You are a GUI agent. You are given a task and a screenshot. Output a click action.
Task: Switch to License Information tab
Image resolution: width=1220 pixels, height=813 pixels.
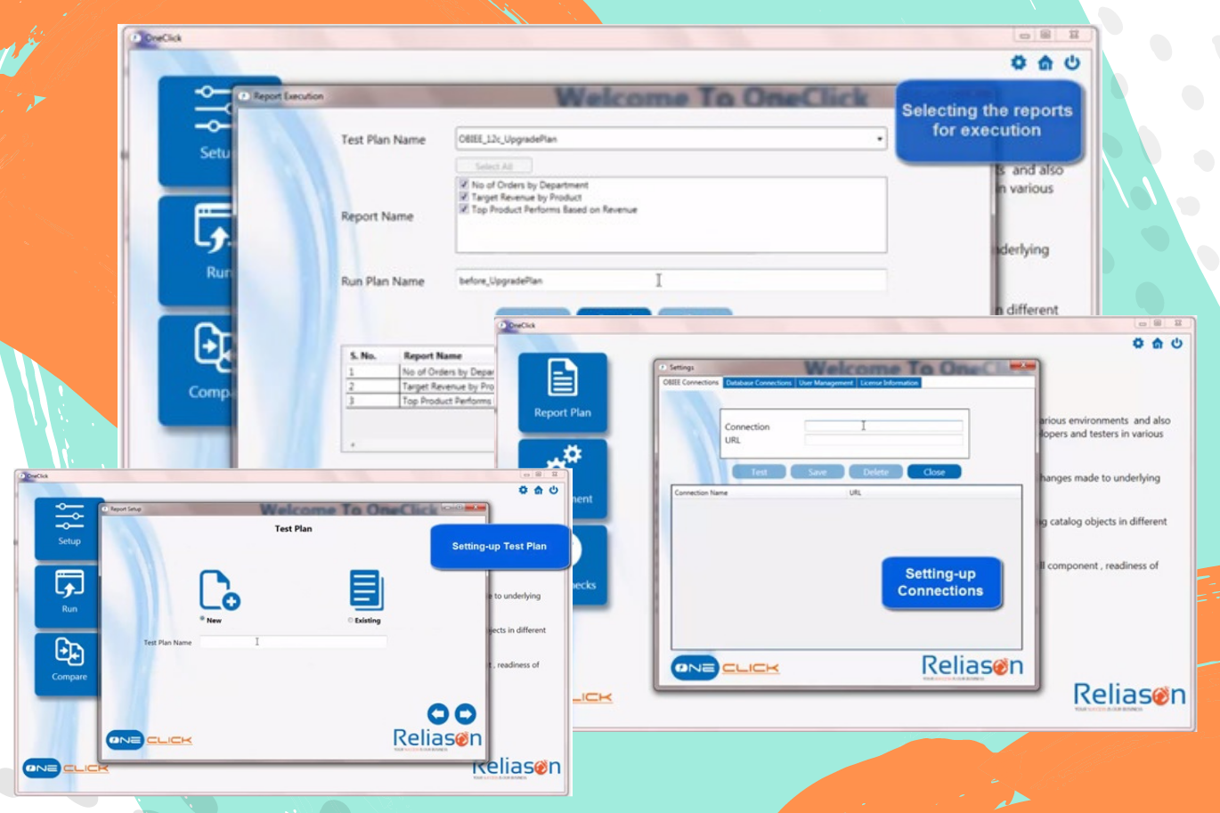tap(889, 383)
